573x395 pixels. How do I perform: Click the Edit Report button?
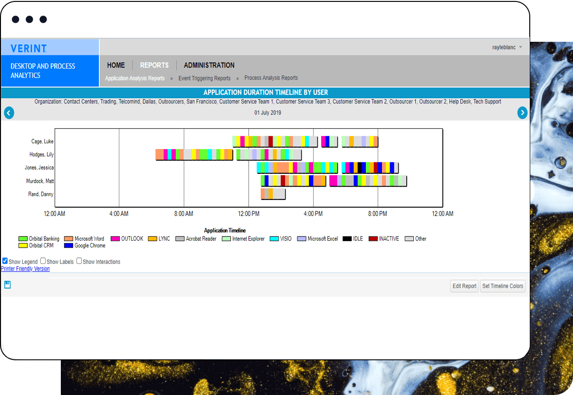tap(464, 286)
